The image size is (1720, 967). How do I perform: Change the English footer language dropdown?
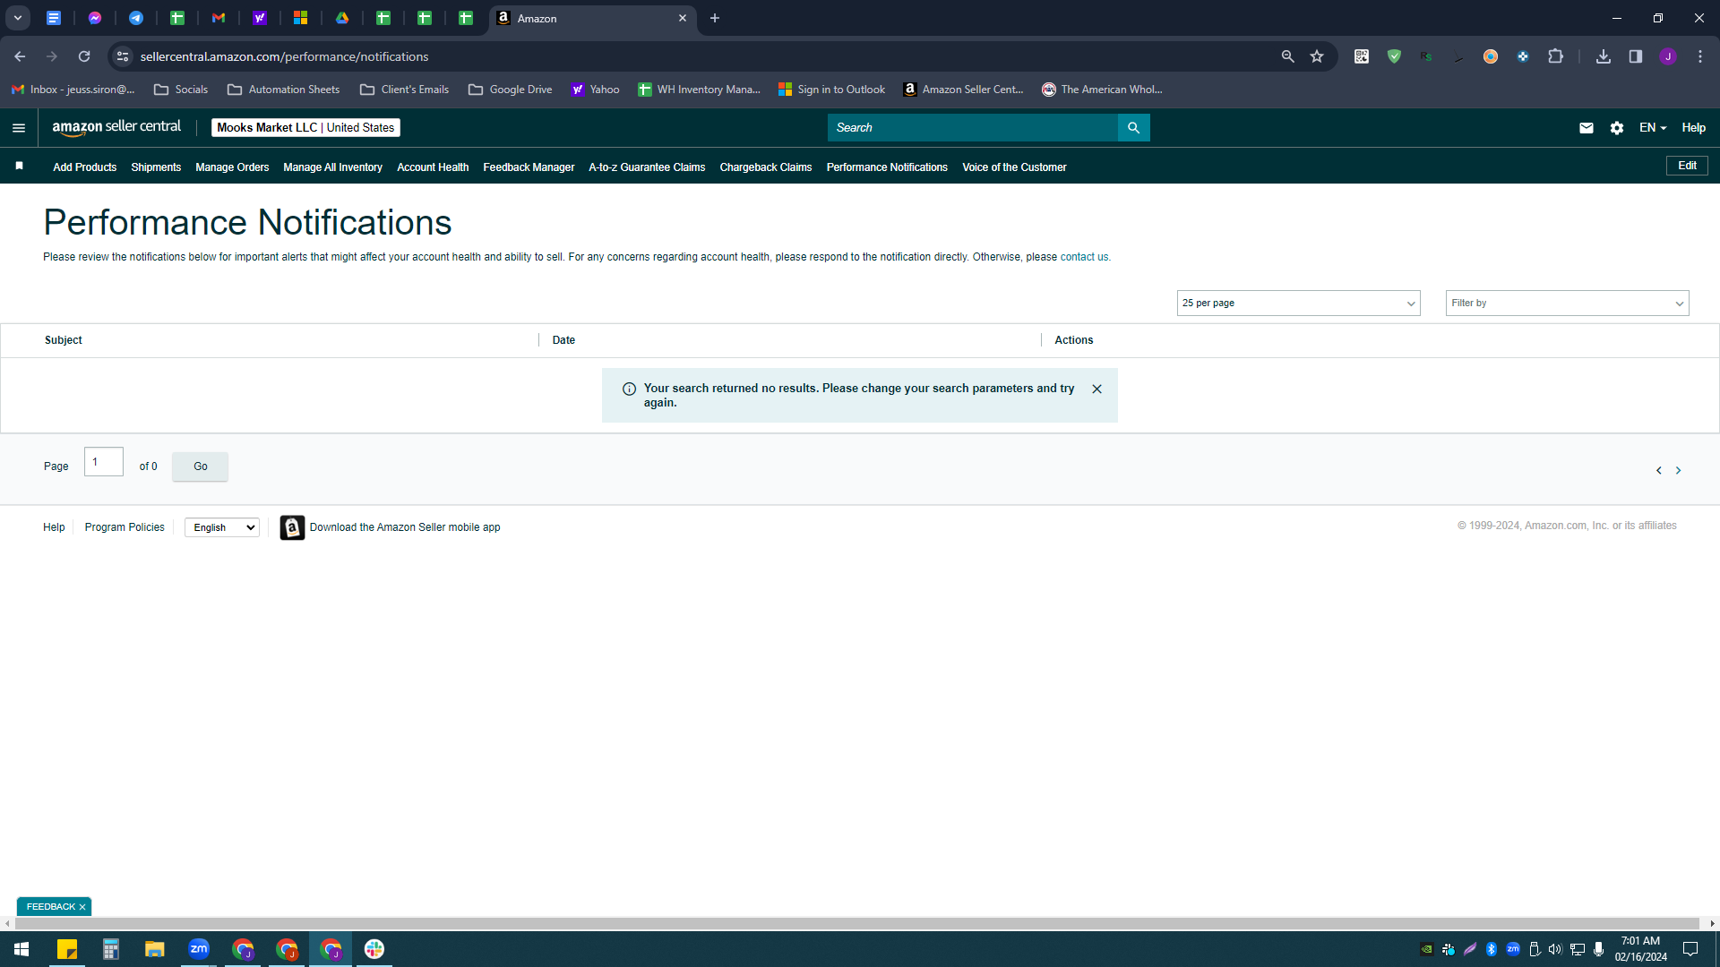pyautogui.click(x=222, y=527)
